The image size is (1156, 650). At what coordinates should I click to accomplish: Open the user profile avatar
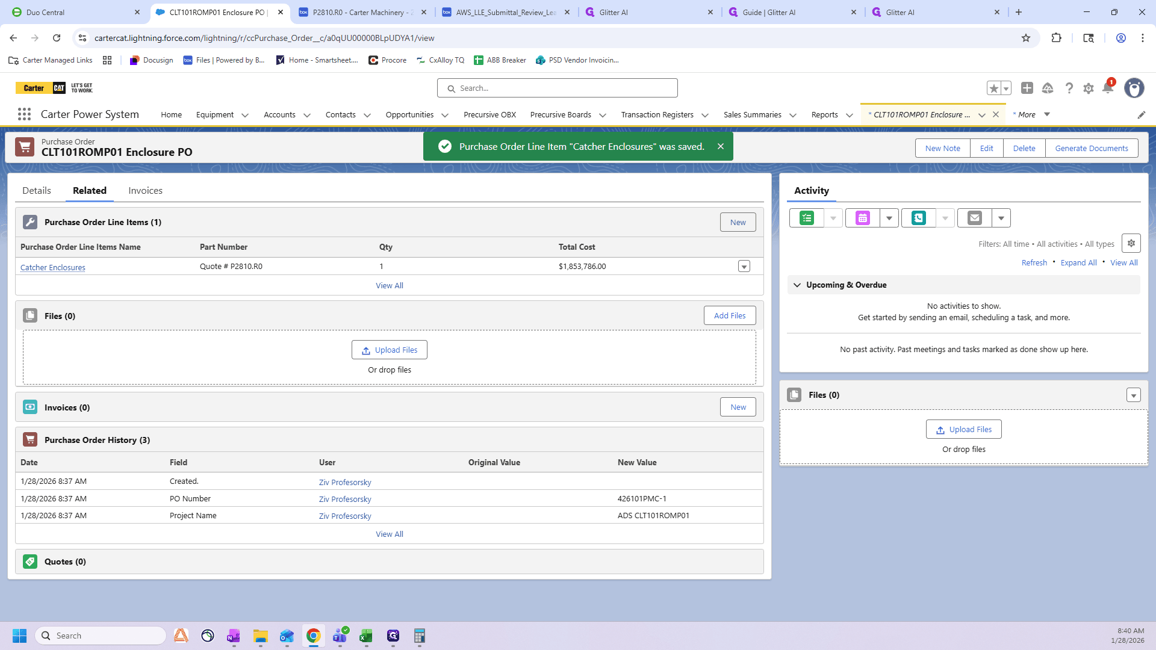(x=1134, y=88)
